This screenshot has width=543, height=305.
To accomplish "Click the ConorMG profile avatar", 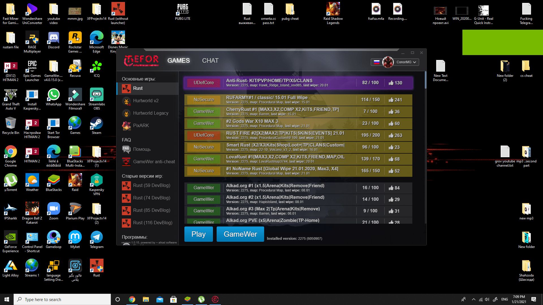I will 388,62.
